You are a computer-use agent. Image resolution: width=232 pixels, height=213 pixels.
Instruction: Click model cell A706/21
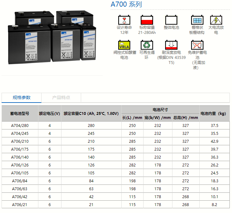click(20, 205)
